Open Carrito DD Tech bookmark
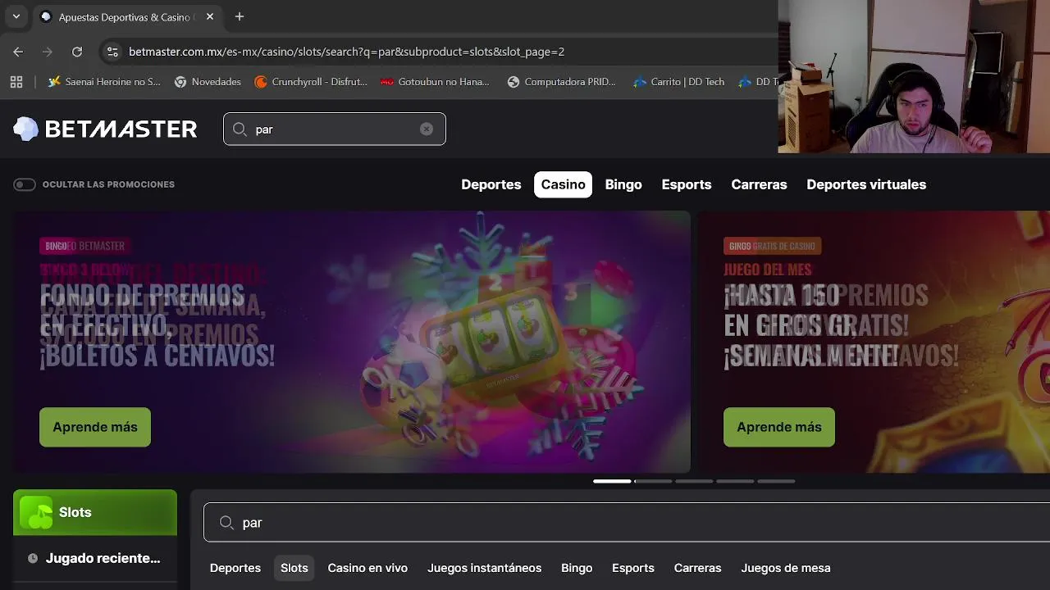The height and width of the screenshot is (590, 1050). [x=678, y=82]
